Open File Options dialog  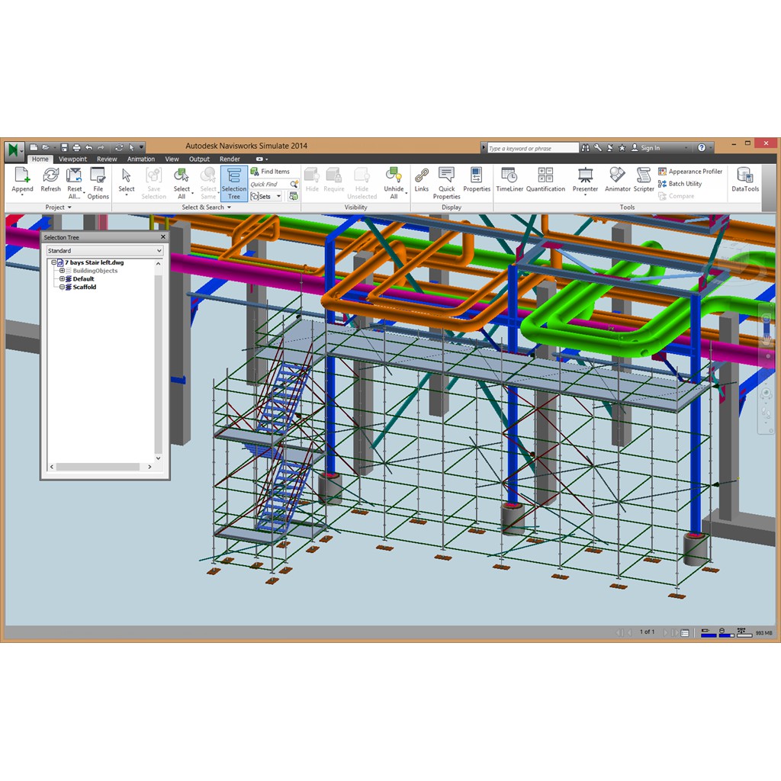tap(98, 183)
